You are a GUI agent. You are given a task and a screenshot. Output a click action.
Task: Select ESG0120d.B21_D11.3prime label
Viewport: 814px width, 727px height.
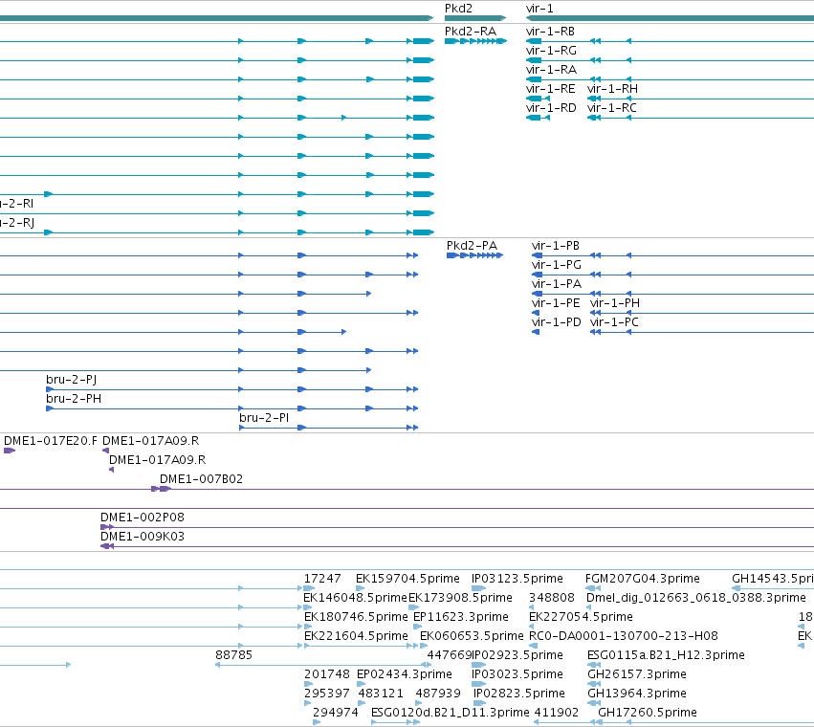pyautogui.click(x=451, y=713)
